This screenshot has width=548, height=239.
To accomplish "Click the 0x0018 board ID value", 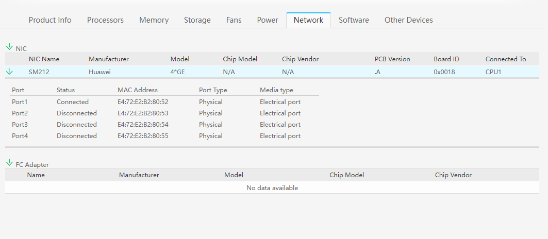I will [445, 72].
